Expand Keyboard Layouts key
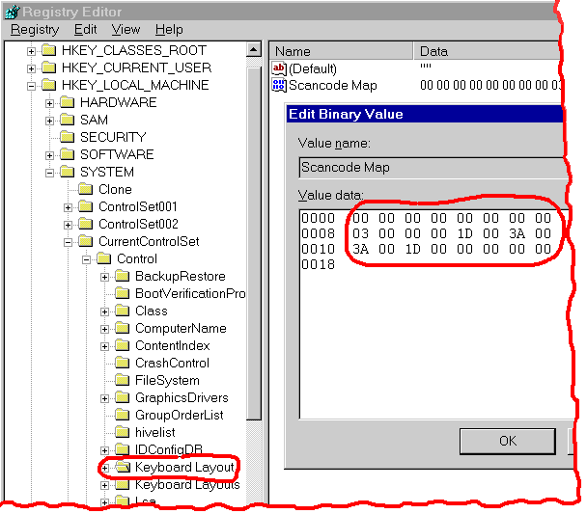Viewport: 587px width, 514px height. point(104,486)
